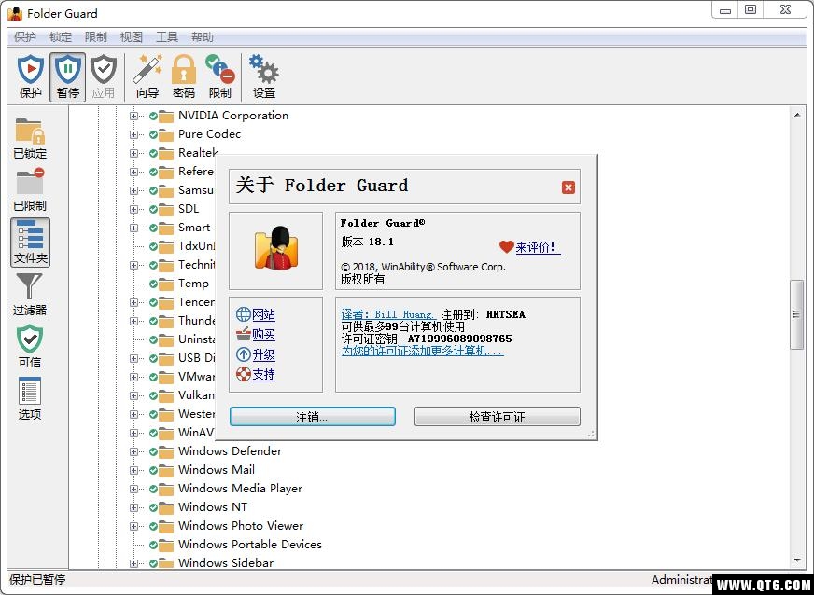814x595 pixels.
Task: Expand the NVIDIA Corporation tree node
Action: point(133,117)
